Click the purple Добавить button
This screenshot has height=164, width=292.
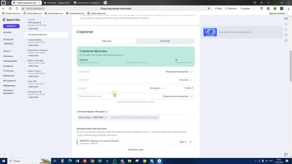click(11, 26)
